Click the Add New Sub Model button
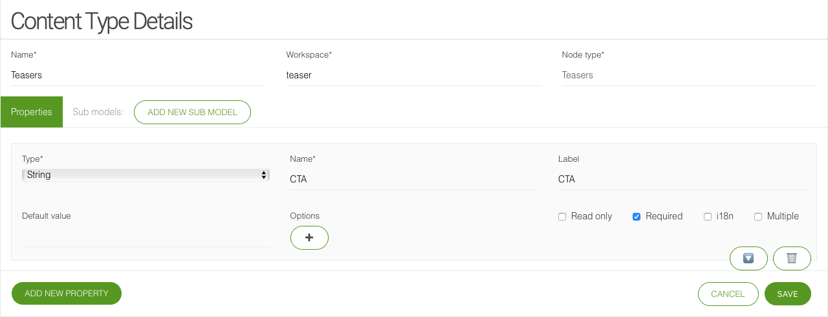828x317 pixels. coord(192,112)
